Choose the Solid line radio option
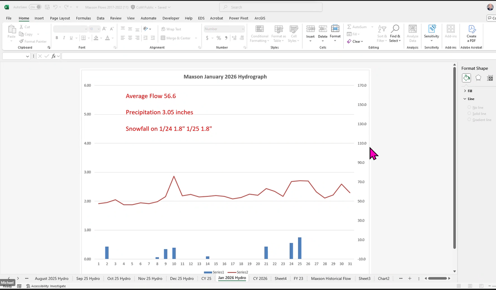Image resolution: width=496 pixels, height=290 pixels. point(469,113)
